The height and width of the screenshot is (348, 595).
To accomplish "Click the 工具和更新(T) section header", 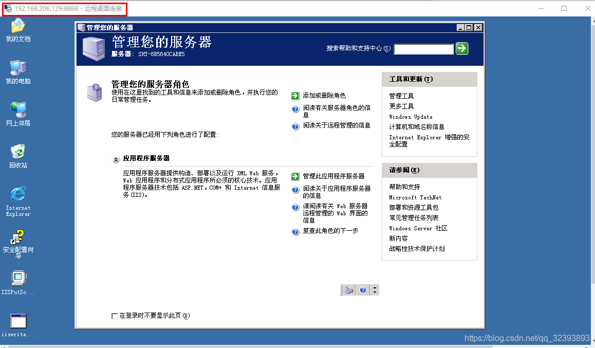I will tap(429, 79).
